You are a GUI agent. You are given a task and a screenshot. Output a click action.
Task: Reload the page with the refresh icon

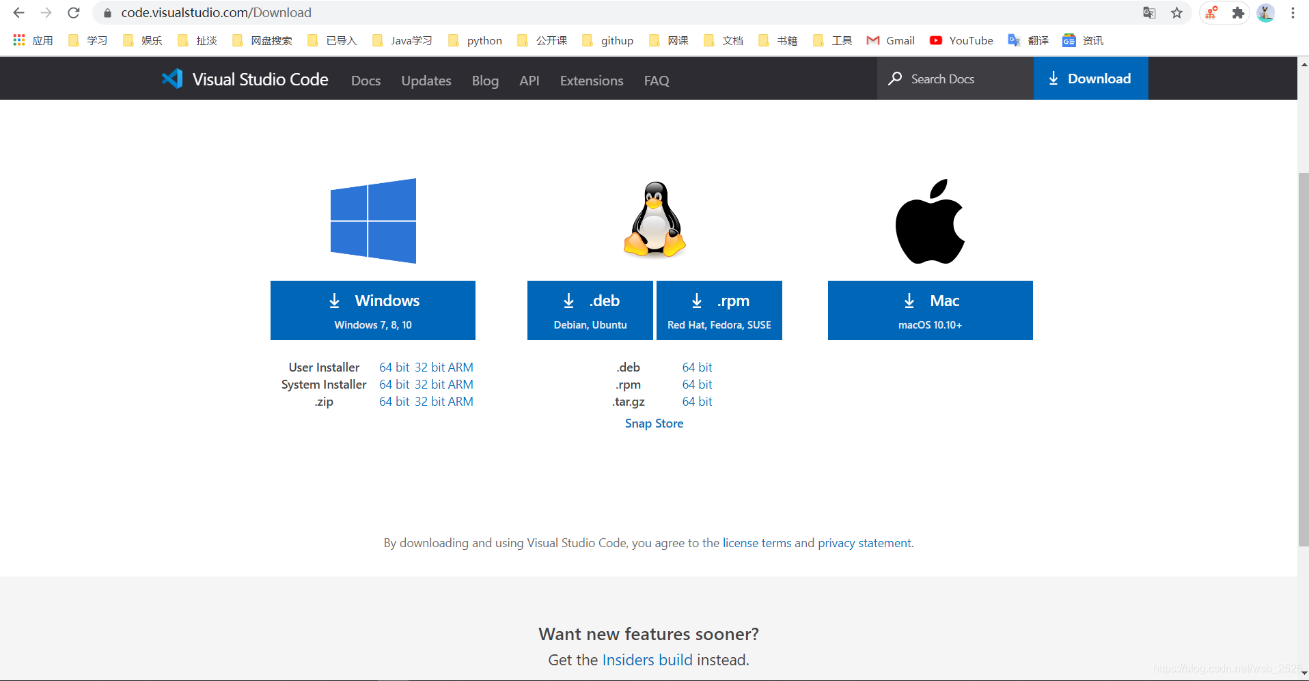(x=74, y=12)
